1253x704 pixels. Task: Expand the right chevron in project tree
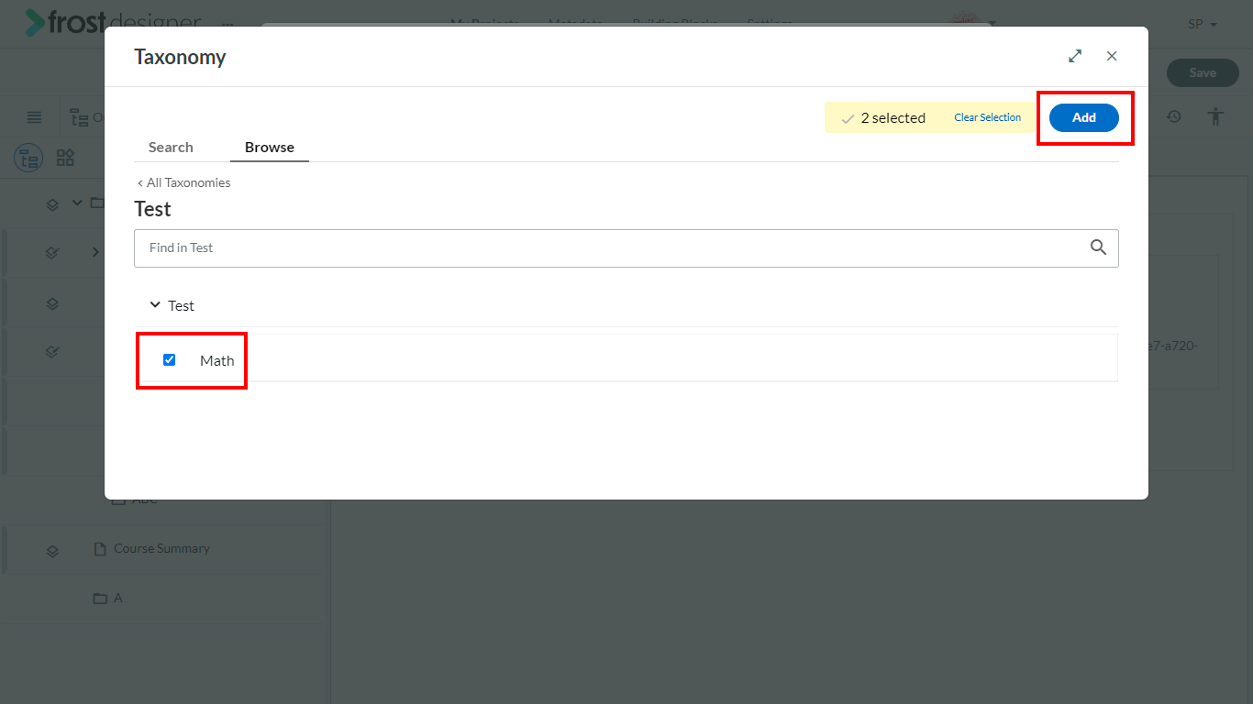click(x=95, y=252)
